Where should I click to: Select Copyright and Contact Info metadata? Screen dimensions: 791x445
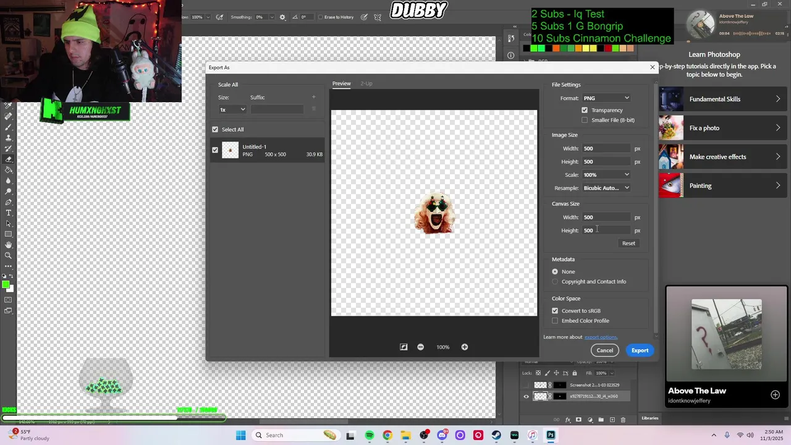(555, 281)
